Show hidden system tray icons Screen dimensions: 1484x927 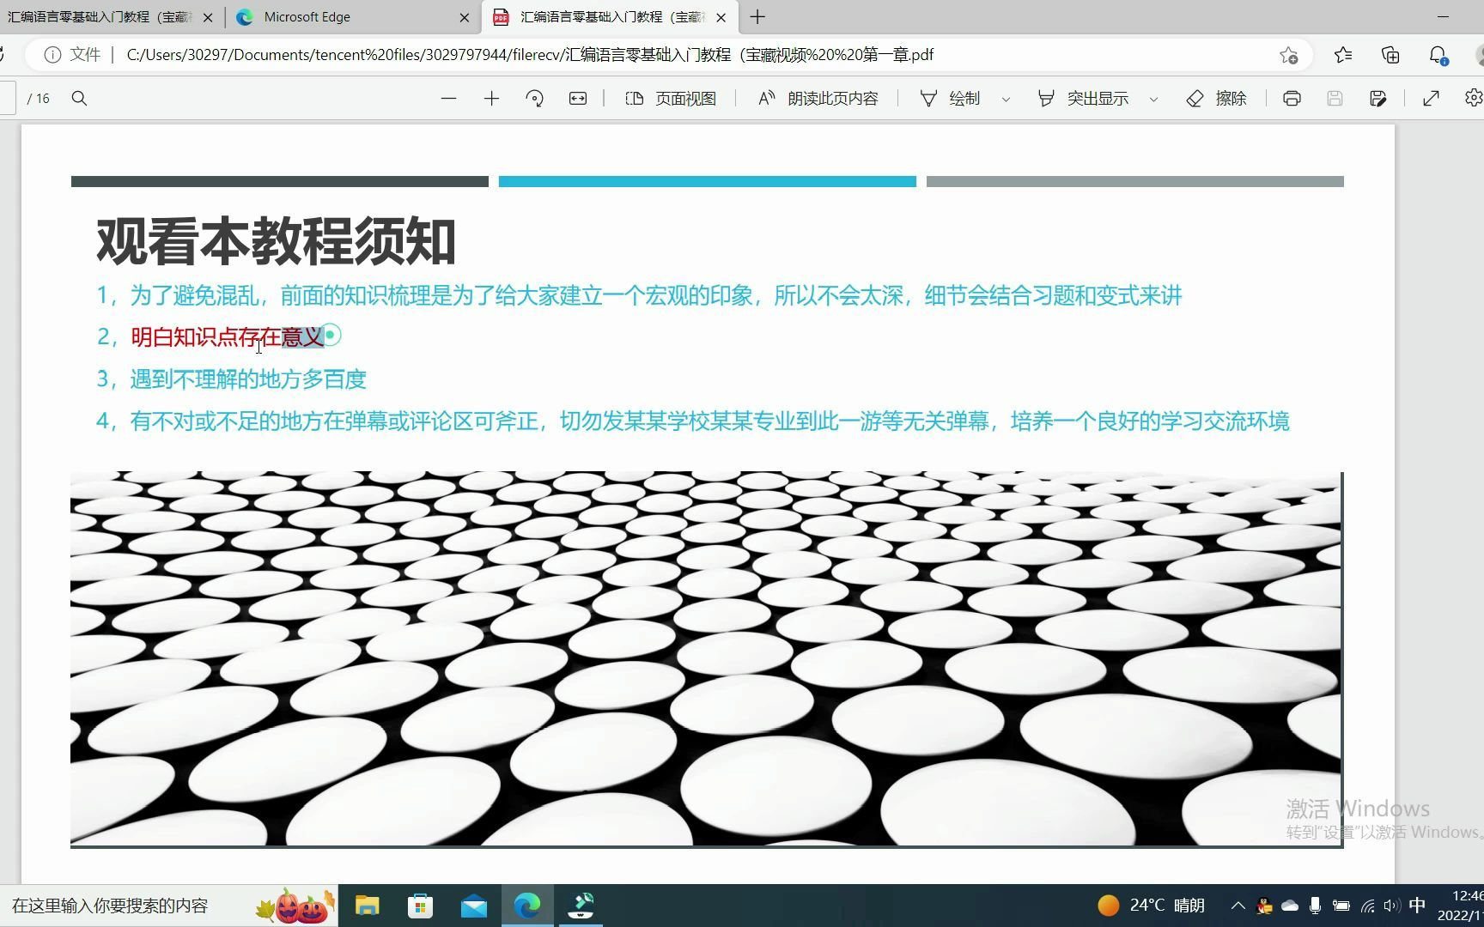coord(1238,906)
